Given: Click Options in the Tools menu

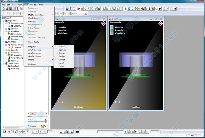Looking at the screenshot, I should (32, 64).
